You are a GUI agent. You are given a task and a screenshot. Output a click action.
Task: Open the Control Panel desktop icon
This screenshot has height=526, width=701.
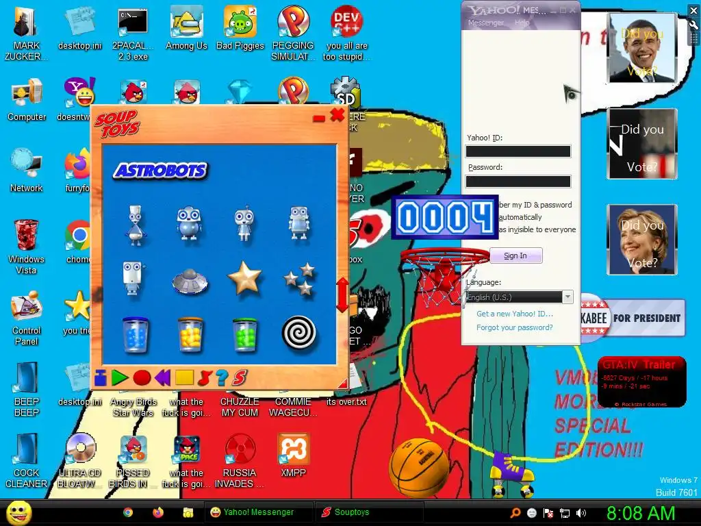coord(27,318)
